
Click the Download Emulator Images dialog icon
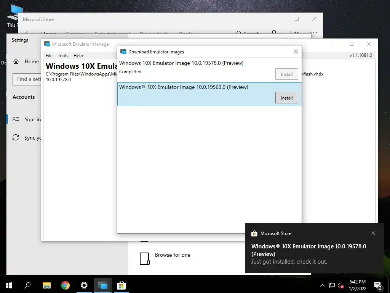[123, 52]
